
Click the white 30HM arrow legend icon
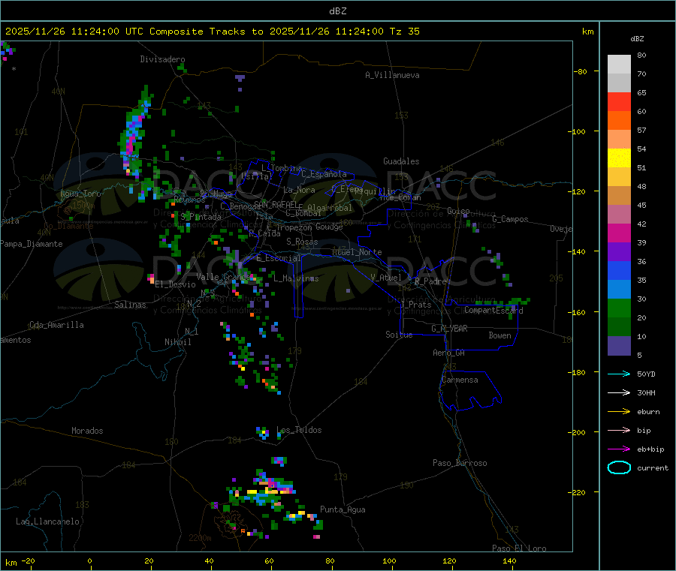(619, 392)
